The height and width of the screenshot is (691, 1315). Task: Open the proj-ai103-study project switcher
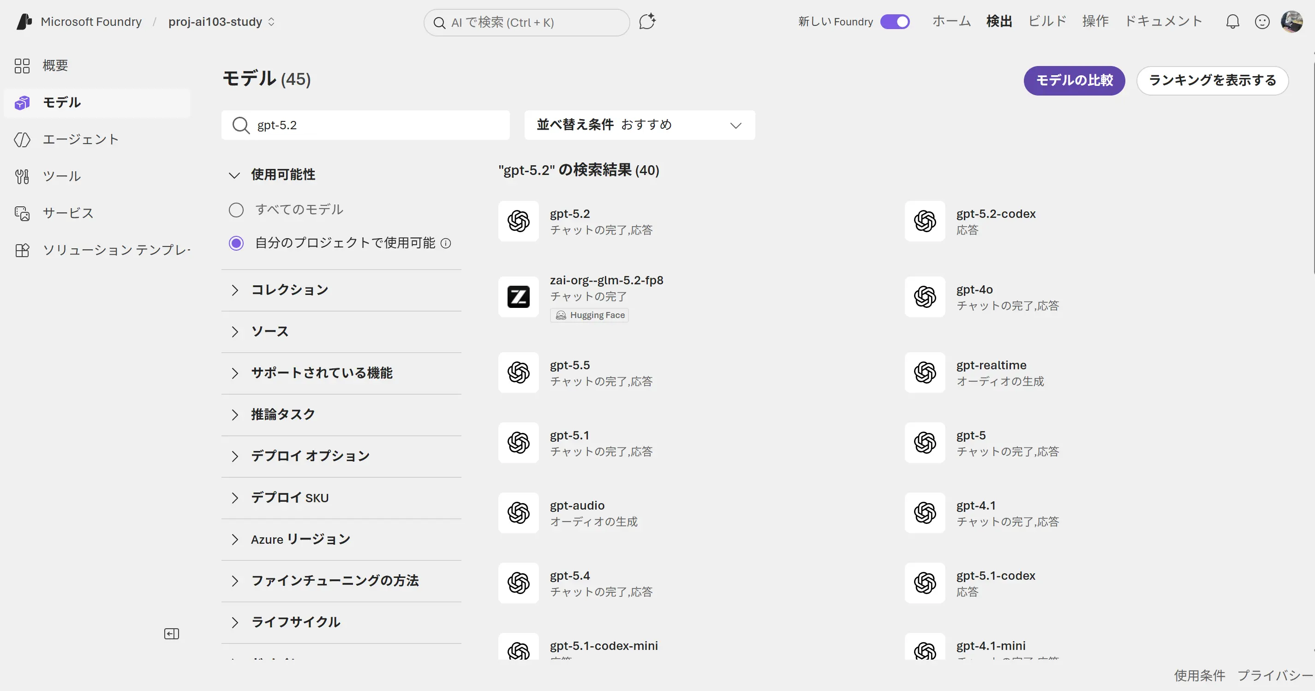click(221, 21)
